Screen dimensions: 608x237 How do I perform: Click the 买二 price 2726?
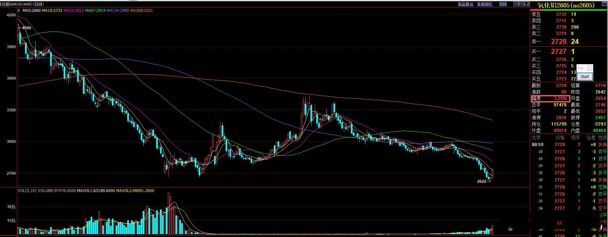[561, 59]
